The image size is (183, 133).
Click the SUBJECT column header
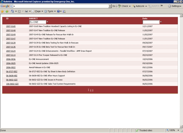pyautogui.click(x=33, y=18)
